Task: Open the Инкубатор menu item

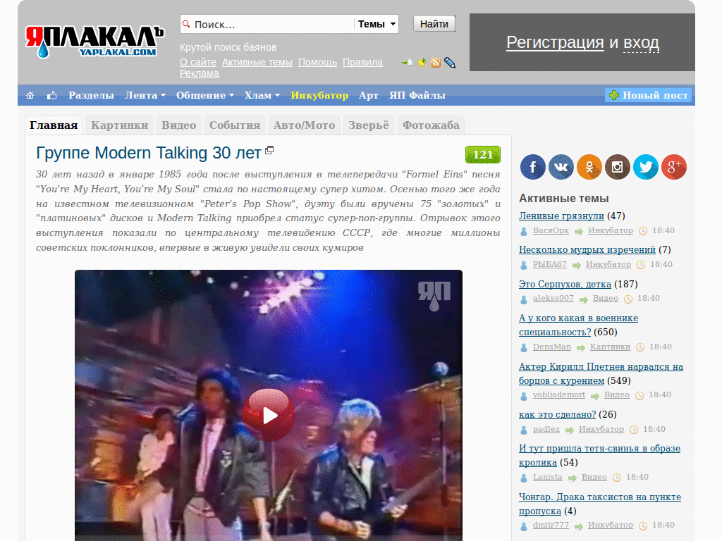Action: coord(319,95)
